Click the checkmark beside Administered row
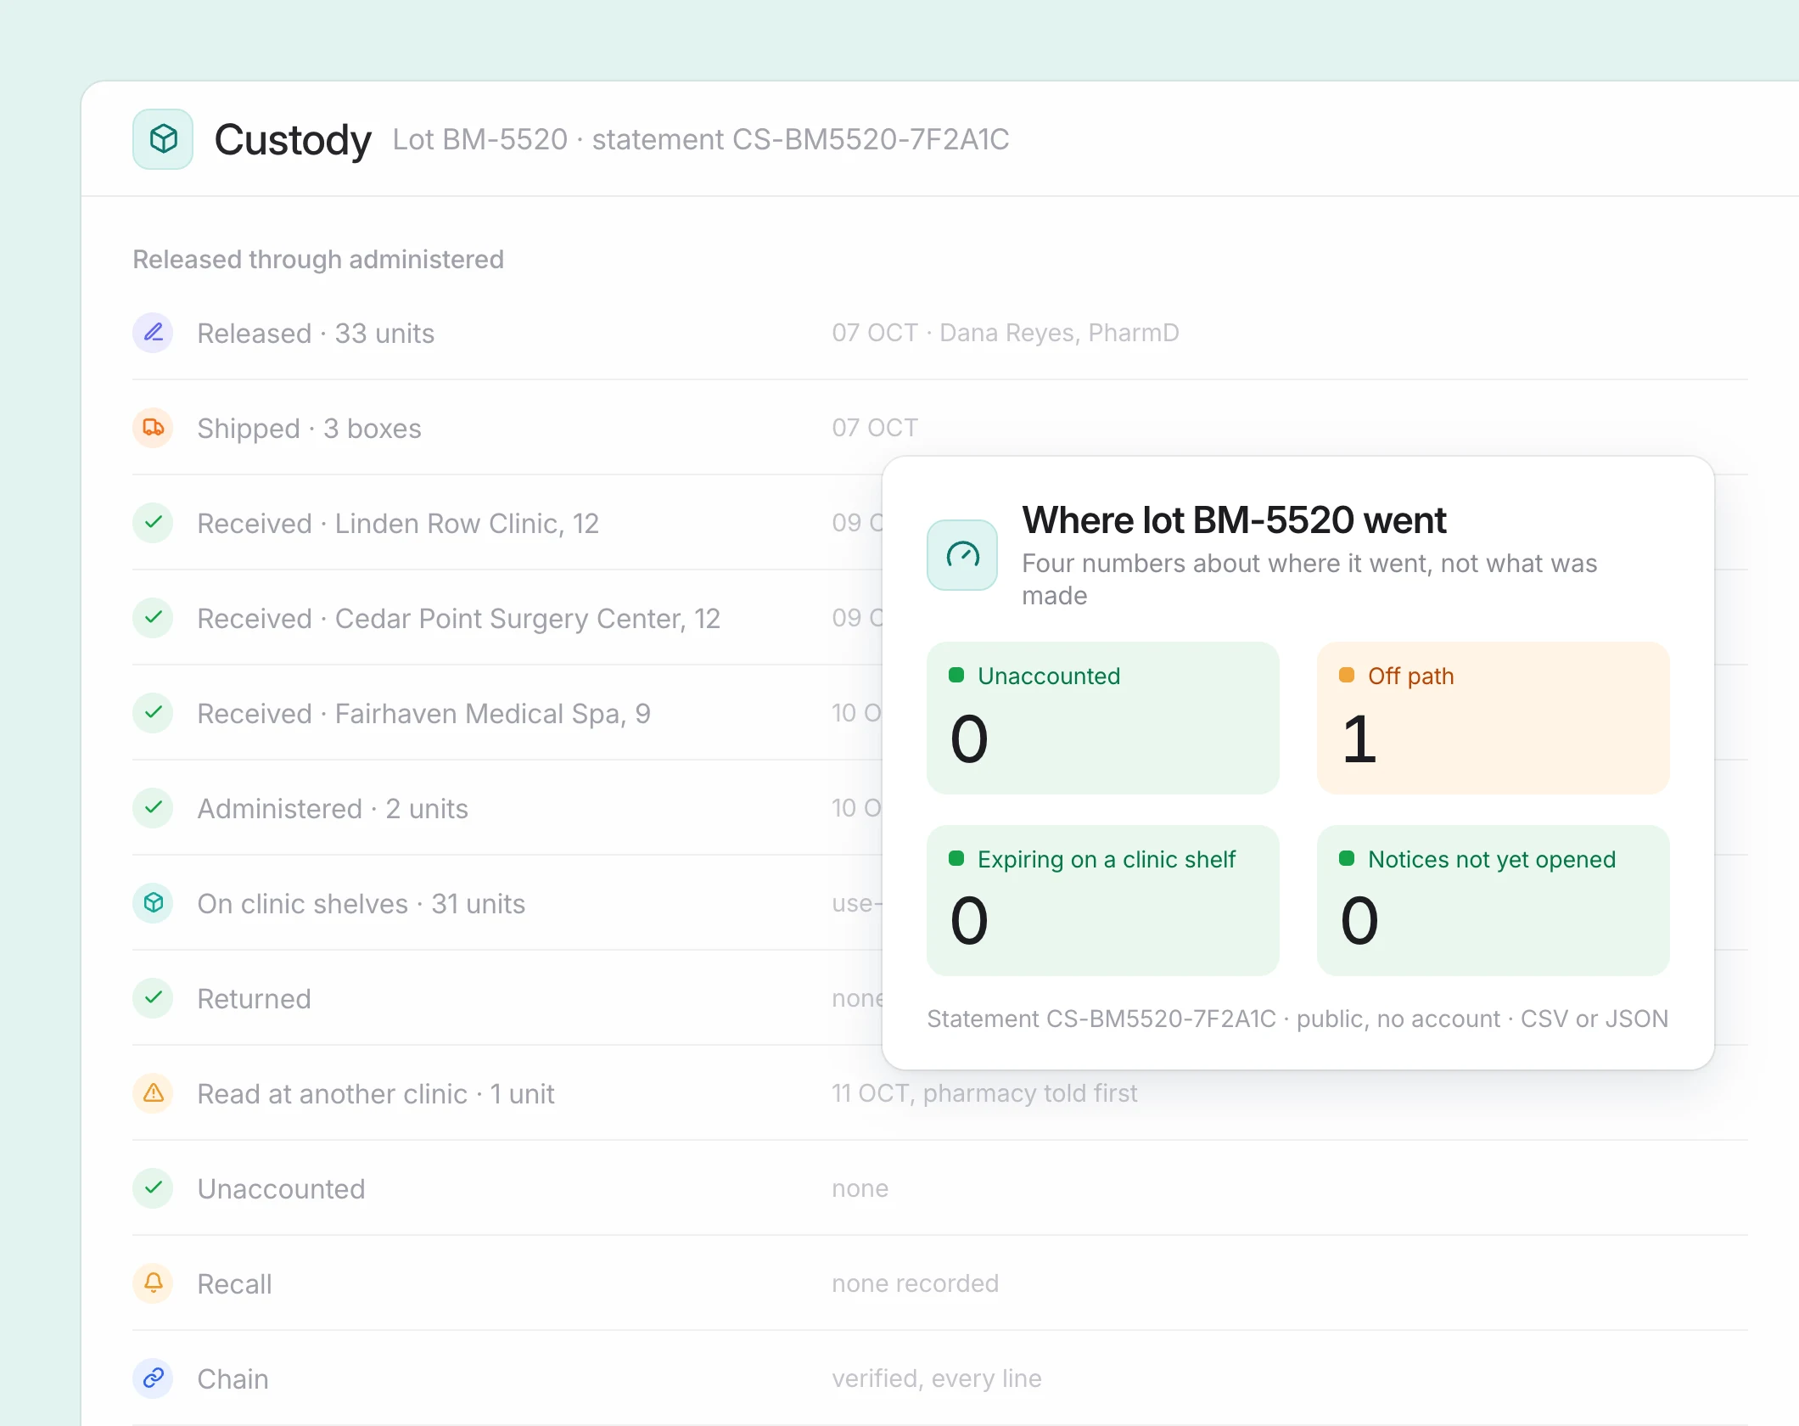The image size is (1799, 1426). (154, 808)
